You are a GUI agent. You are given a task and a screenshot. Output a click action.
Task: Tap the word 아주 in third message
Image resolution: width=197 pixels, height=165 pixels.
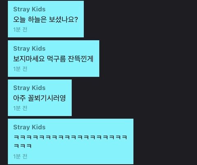[x=19, y=98]
